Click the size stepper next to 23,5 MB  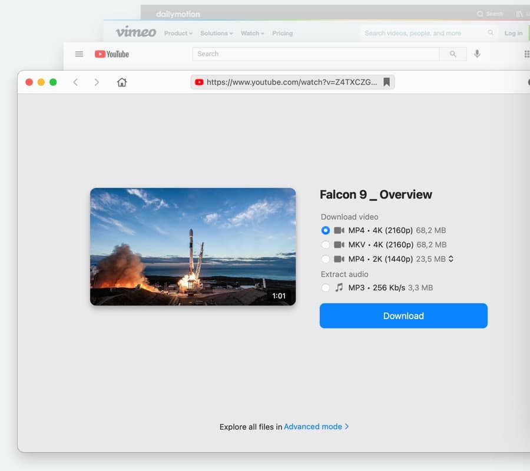pyautogui.click(x=450, y=259)
